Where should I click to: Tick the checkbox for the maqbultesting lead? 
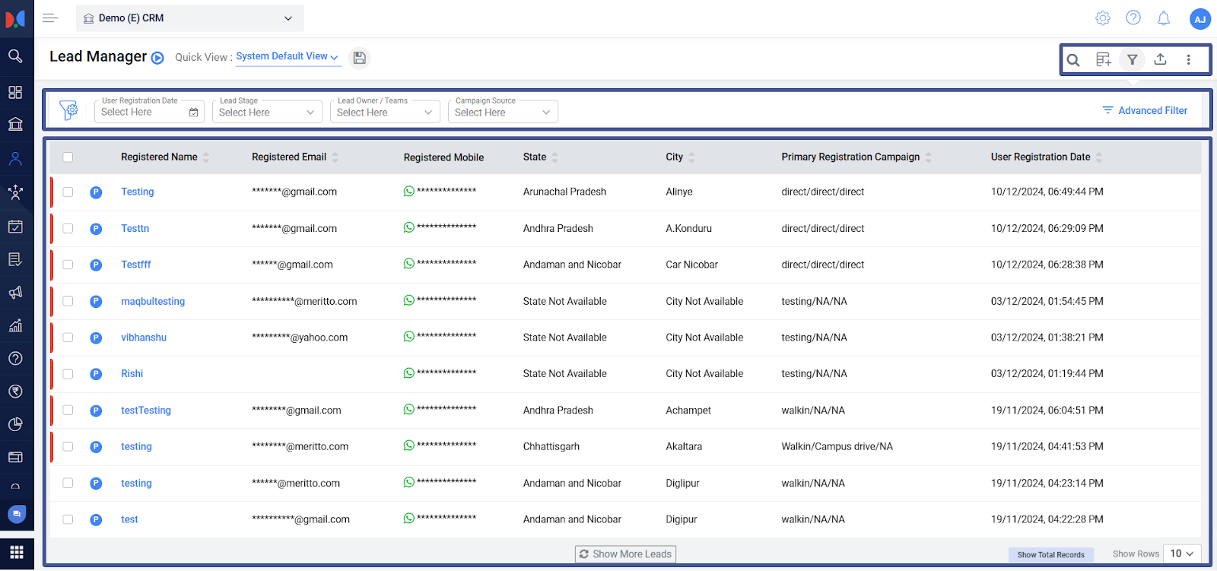[x=68, y=301]
